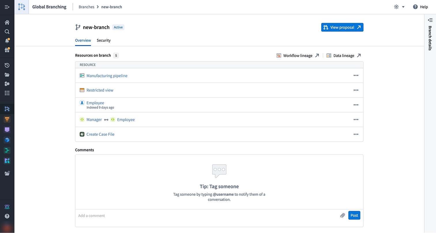Expand the left navigation sidebar menu
The height and width of the screenshot is (233, 436).
pyautogui.click(x=7, y=7)
